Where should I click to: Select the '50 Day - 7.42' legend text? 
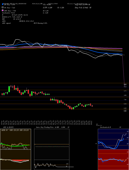[10, 8]
